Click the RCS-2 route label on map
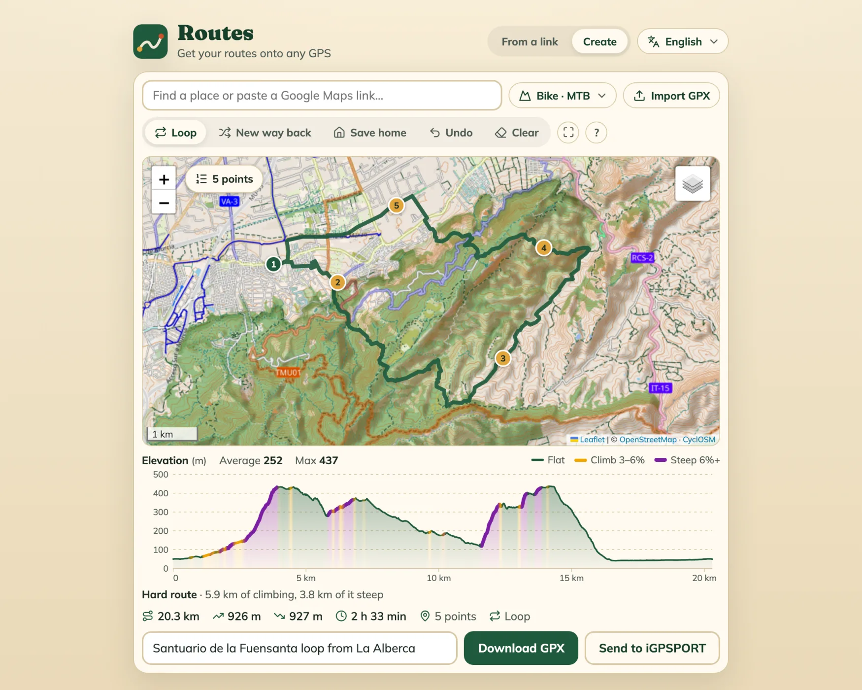 [x=642, y=258]
